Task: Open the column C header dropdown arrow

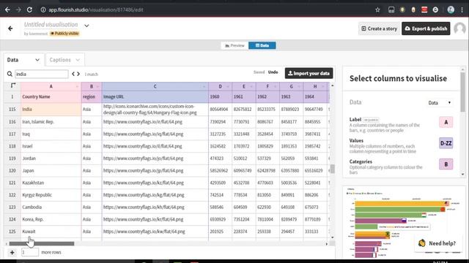Action: tap(204, 86)
